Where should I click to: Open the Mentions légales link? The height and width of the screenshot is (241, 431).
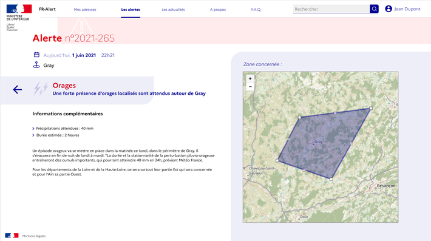click(34, 236)
